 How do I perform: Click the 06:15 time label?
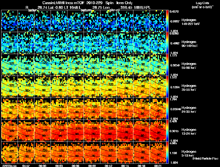125,166
